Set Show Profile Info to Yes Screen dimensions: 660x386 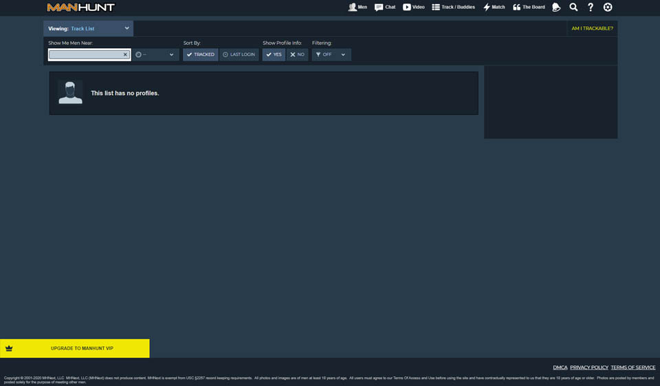274,54
